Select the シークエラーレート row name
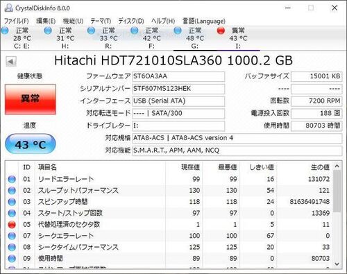 pyautogui.click(x=66, y=236)
